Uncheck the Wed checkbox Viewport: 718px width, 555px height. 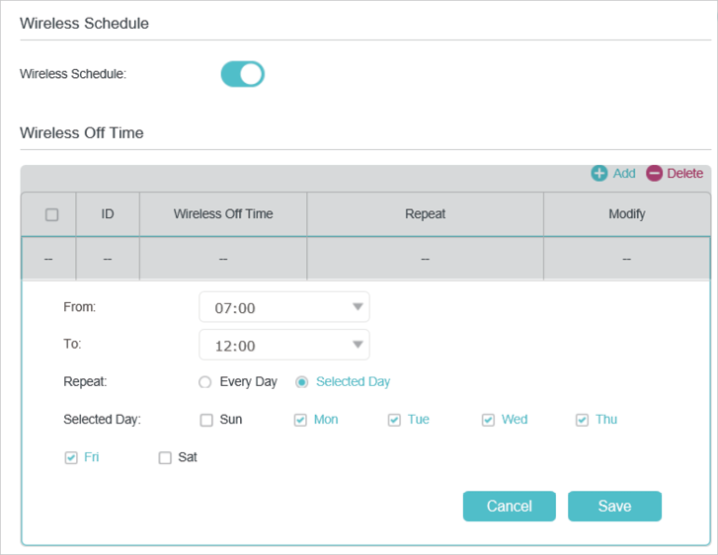(488, 420)
